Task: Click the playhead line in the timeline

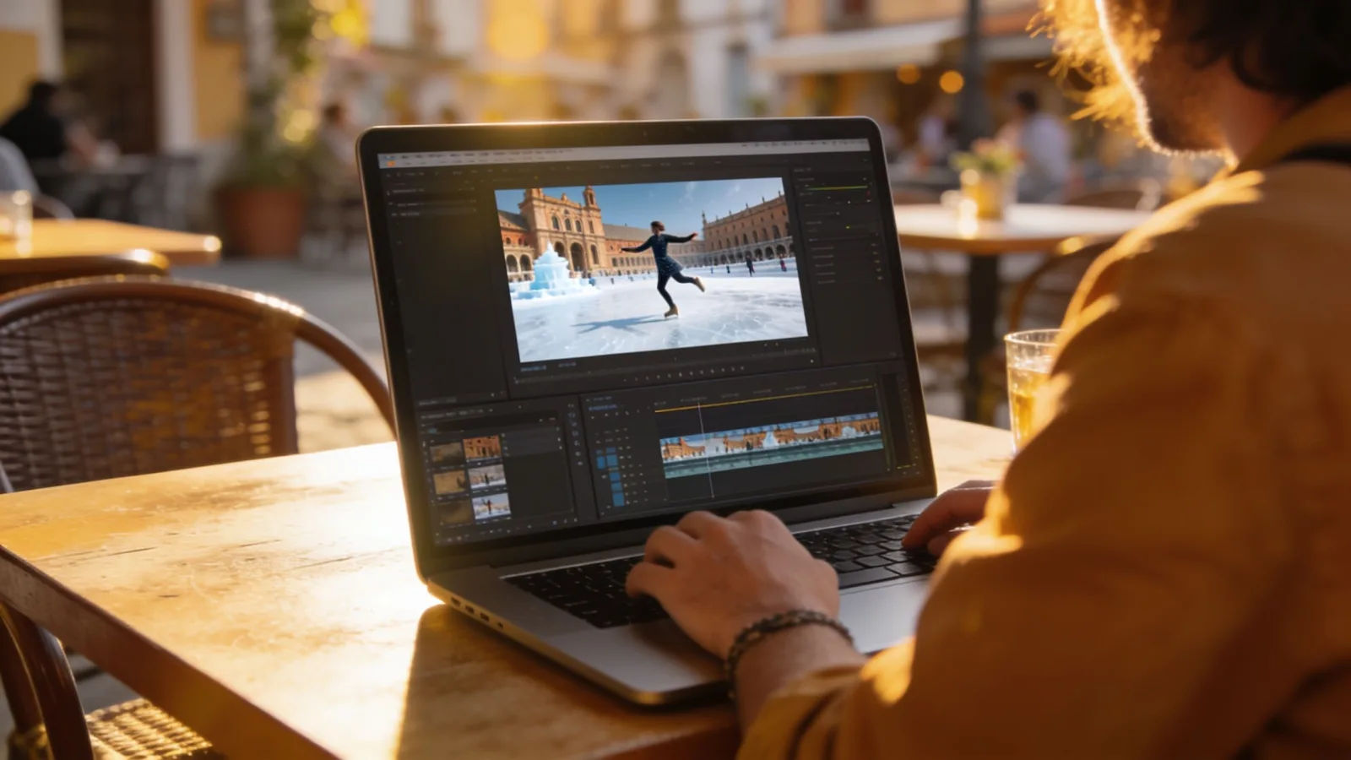Action: pyautogui.click(x=704, y=448)
